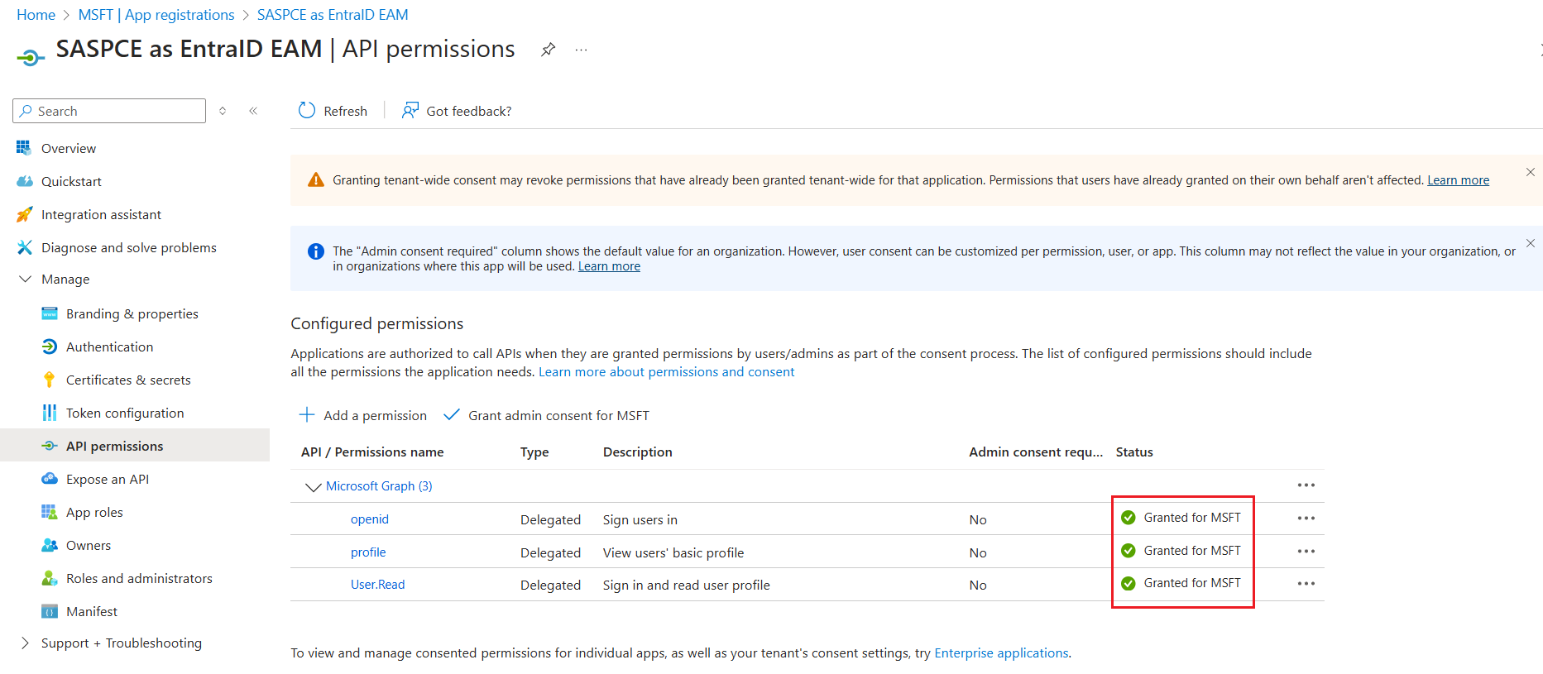This screenshot has width=1543, height=674.
Task: Open Certificates & secrets menu item
Action: click(128, 380)
